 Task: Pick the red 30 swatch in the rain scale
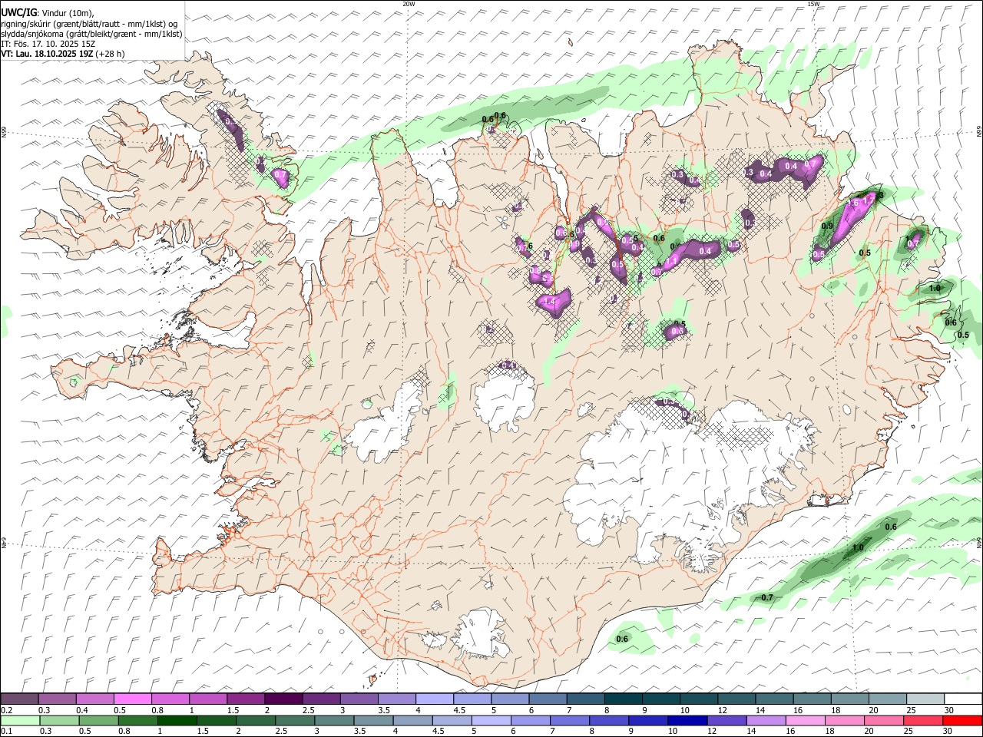pyautogui.click(x=963, y=720)
